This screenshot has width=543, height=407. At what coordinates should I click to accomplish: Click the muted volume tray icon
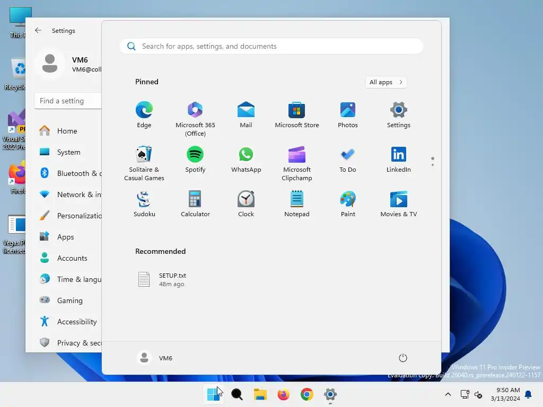tap(478, 394)
